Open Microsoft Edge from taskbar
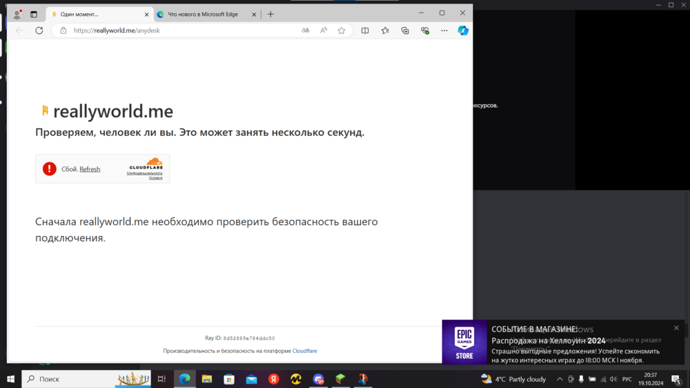Viewport: 690px width, 388px height. (x=184, y=379)
